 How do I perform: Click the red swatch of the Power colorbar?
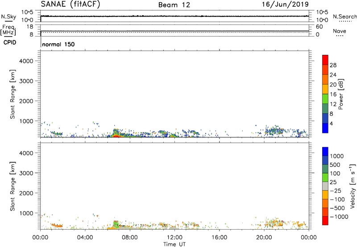coord(325,59)
